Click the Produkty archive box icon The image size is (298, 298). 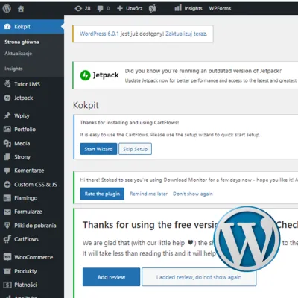7,271
